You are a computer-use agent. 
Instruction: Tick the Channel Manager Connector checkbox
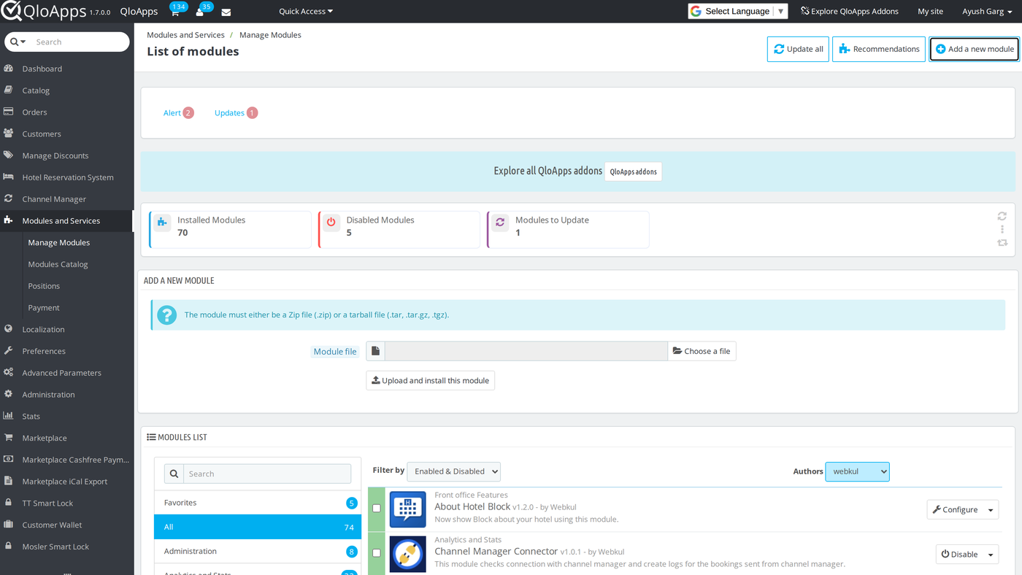coord(377,553)
